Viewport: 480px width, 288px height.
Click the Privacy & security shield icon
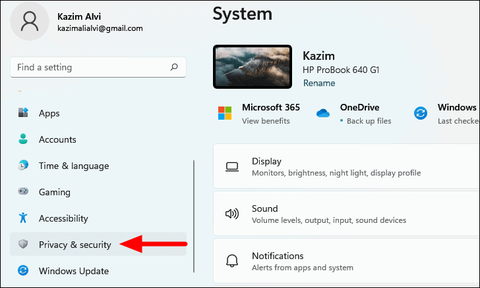tap(23, 244)
